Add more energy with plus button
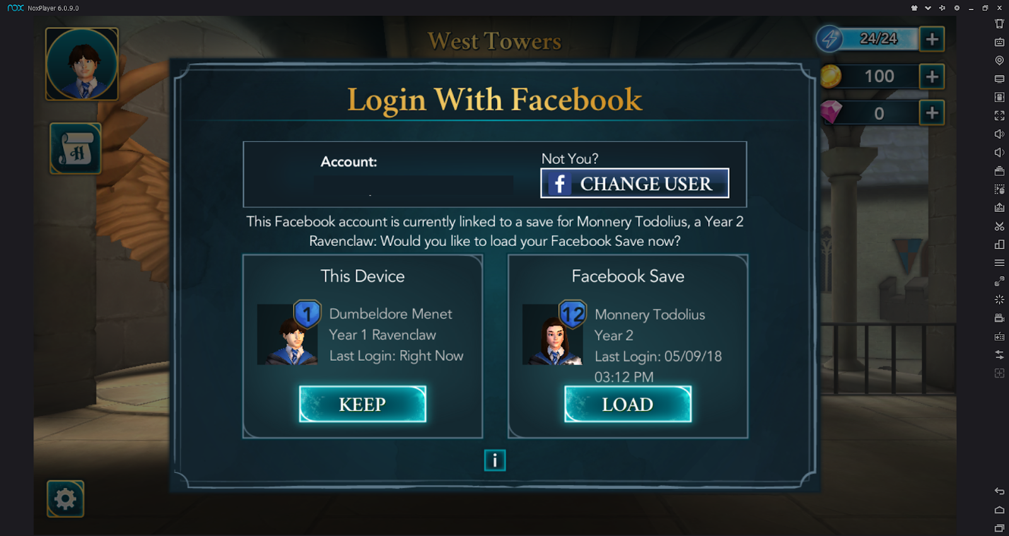The width and height of the screenshot is (1009, 536). point(932,39)
